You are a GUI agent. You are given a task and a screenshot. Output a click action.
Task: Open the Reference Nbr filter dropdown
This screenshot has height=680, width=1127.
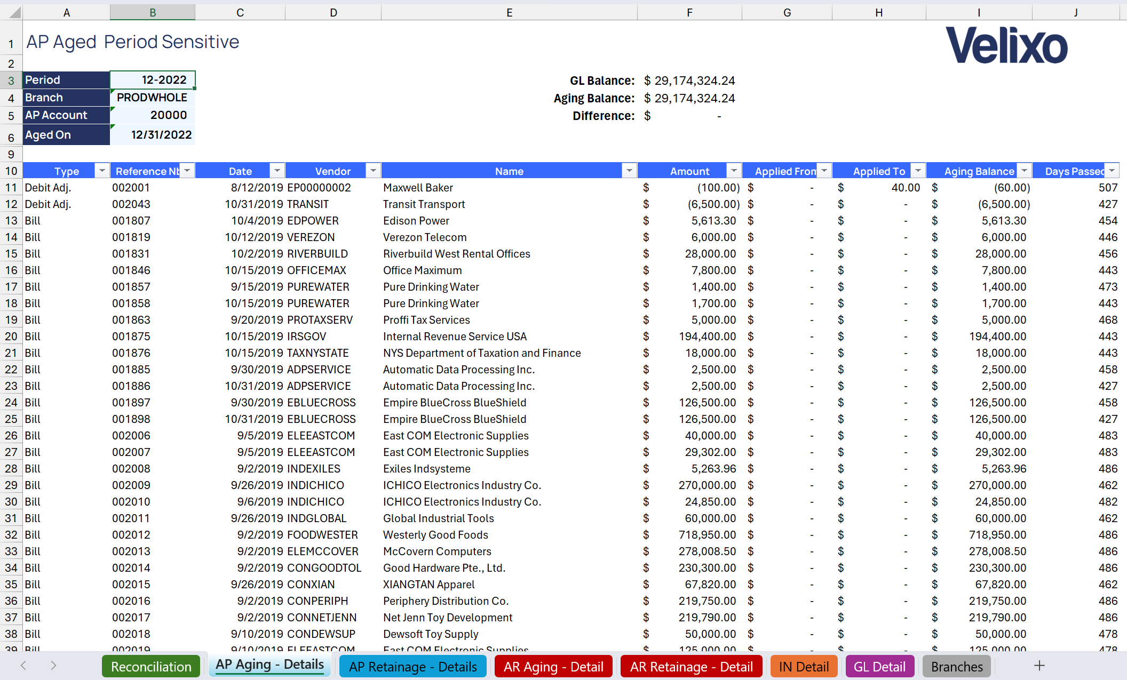click(x=187, y=171)
